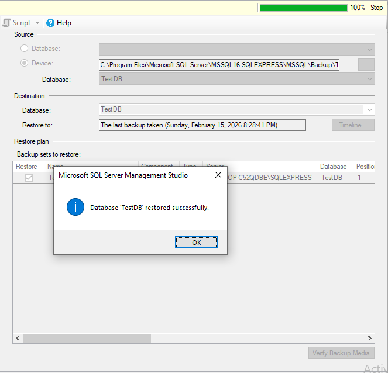Screen dimensions: 388x373
Task: Click the SQLEXPRESS server cell
Action: coord(272,178)
